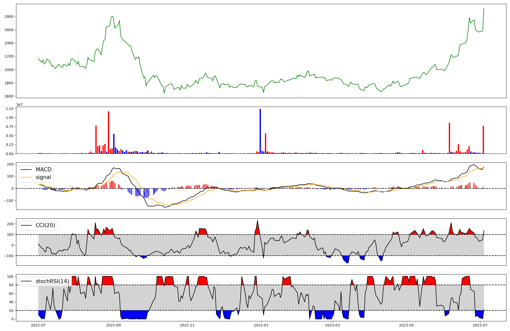The image size is (510, 331).
Task: Click the 2022-11 x-axis date label
Action: [x=187, y=325]
